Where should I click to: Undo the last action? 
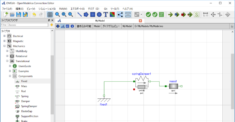[x=34, y=15]
